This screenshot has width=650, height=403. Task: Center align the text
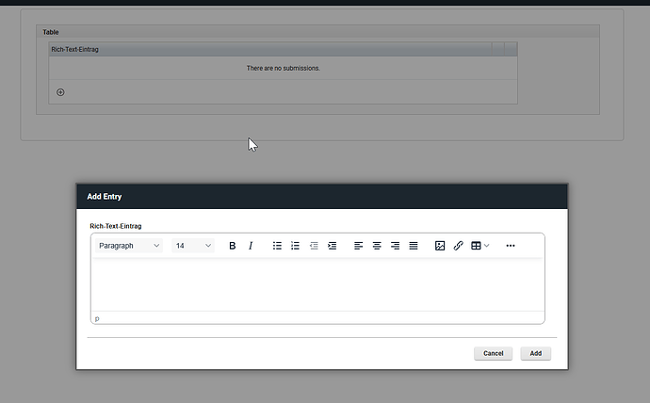coord(377,246)
